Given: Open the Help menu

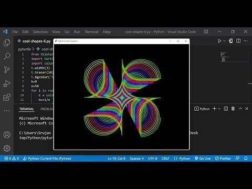Looking at the screenshot, I should coord(107,31).
